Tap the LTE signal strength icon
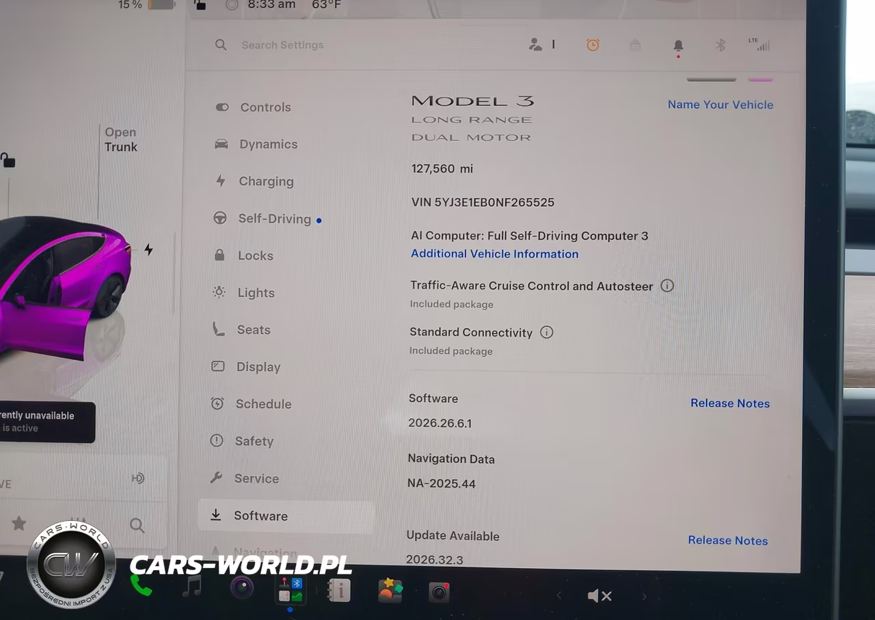The image size is (875, 620). 759,44
